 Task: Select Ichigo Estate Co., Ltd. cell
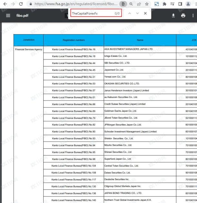[140, 56]
